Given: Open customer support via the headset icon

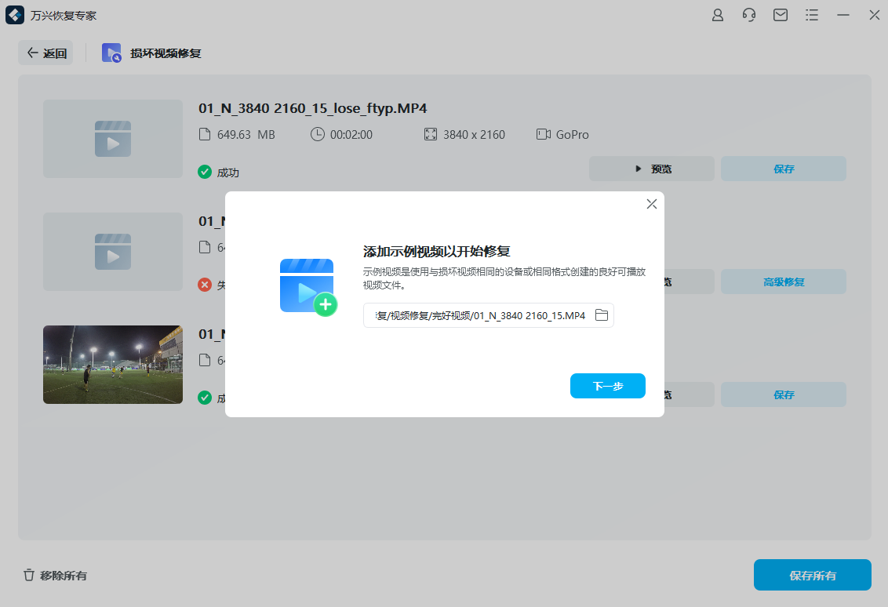Looking at the screenshot, I should coord(748,15).
